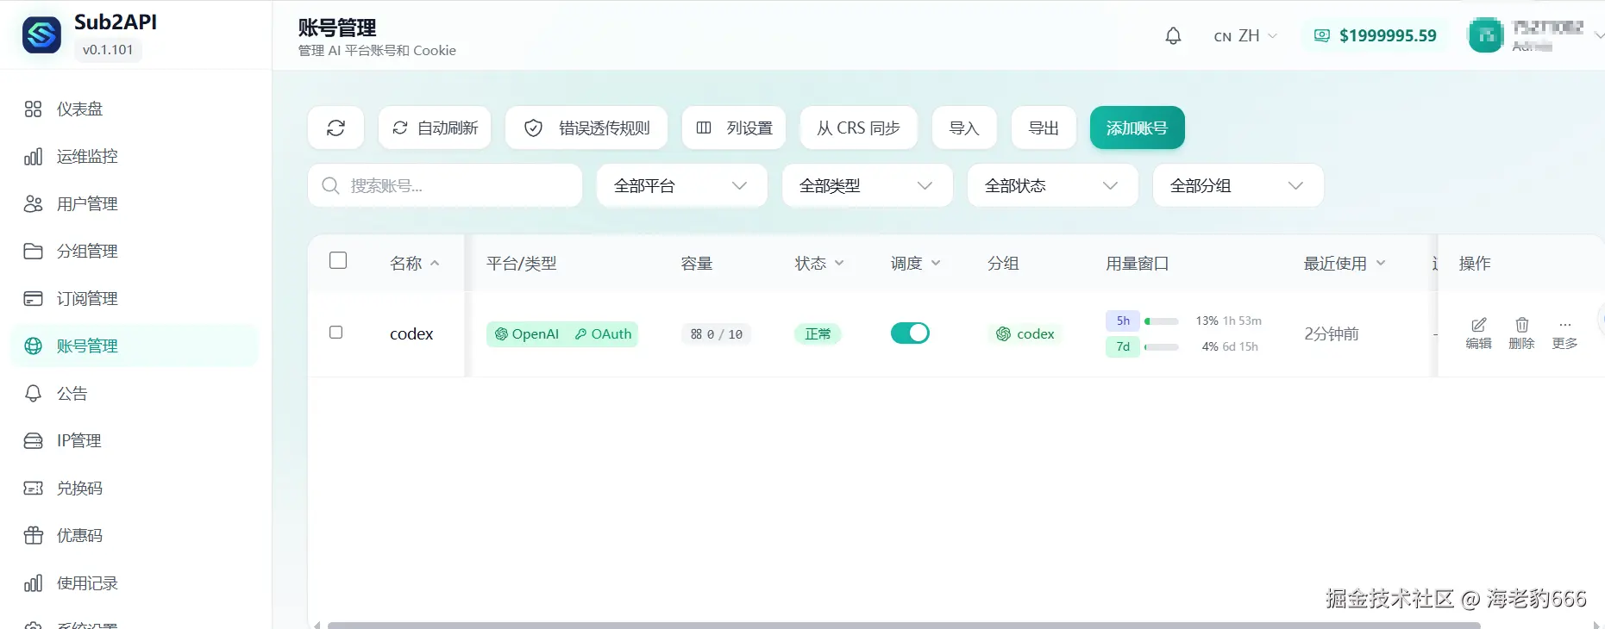Click the 列设置 button

click(734, 128)
